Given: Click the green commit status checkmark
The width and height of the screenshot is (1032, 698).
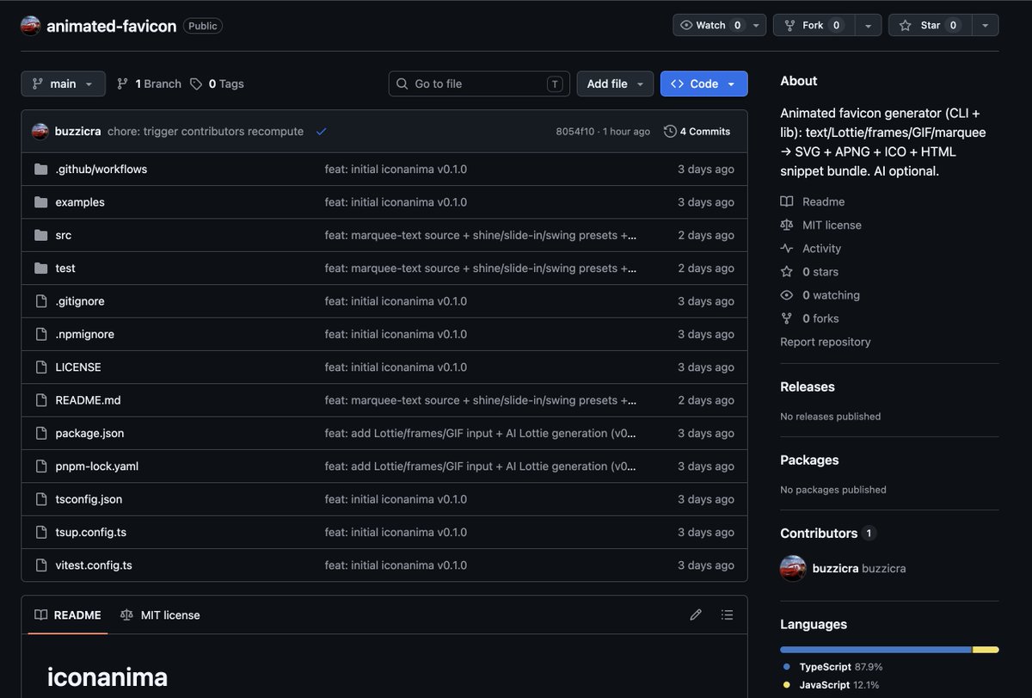Looking at the screenshot, I should [x=322, y=132].
